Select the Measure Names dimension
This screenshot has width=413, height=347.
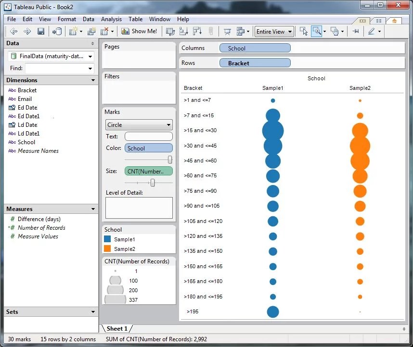38,151
